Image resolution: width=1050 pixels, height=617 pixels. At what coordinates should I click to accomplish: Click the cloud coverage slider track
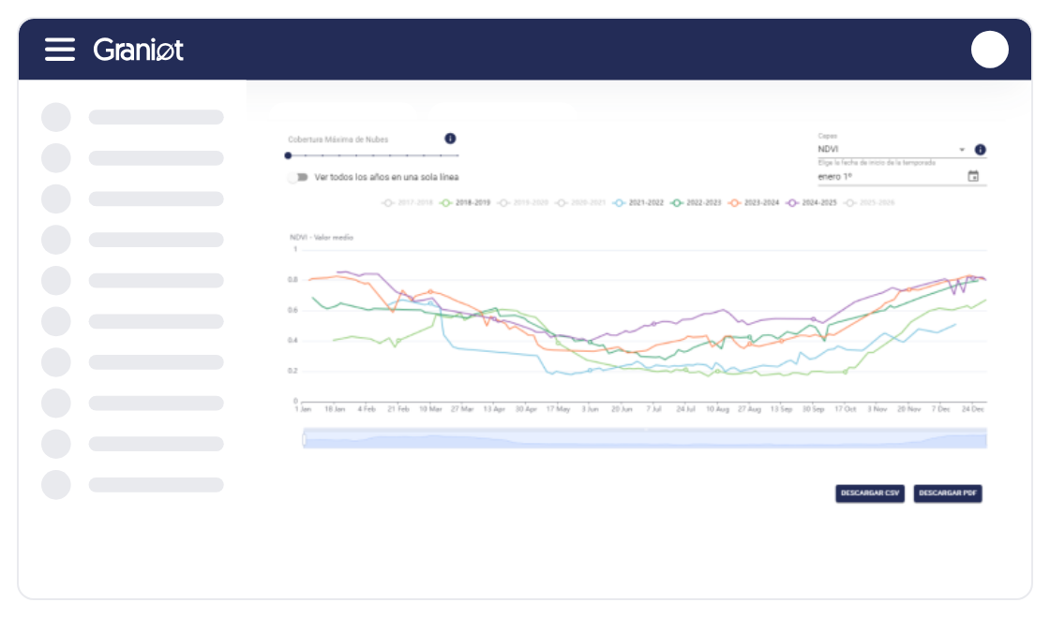373,155
